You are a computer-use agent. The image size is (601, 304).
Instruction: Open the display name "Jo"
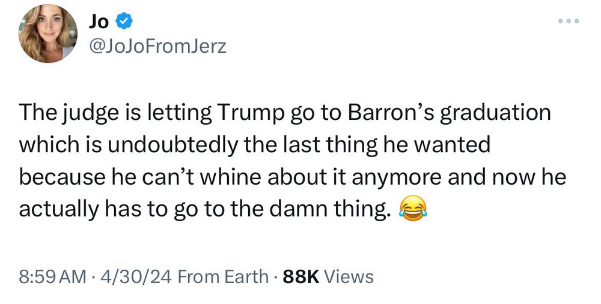coord(97,22)
